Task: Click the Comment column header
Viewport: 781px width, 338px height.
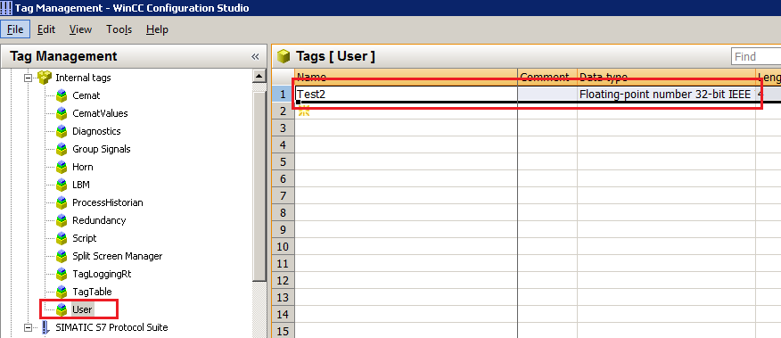Action: click(x=547, y=77)
